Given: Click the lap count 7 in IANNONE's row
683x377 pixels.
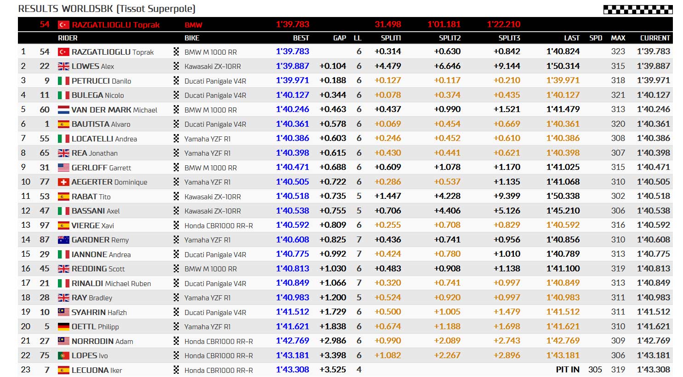Looking at the screenshot, I should point(359,254).
